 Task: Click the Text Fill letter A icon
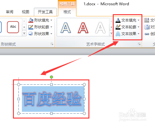tap(118, 20)
